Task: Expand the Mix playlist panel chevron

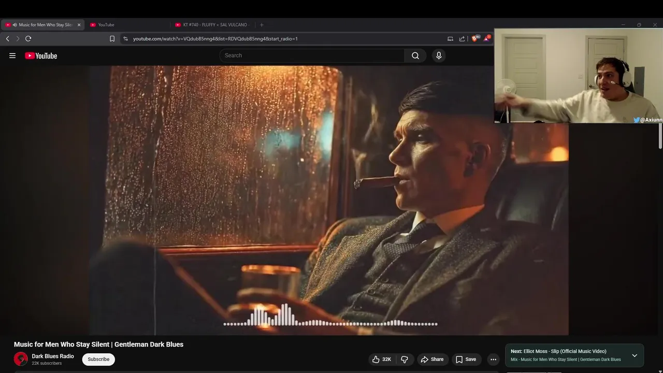Action: point(635,355)
